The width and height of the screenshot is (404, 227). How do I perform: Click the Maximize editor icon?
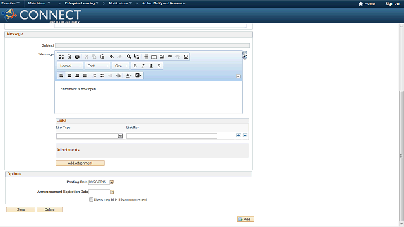61,57
